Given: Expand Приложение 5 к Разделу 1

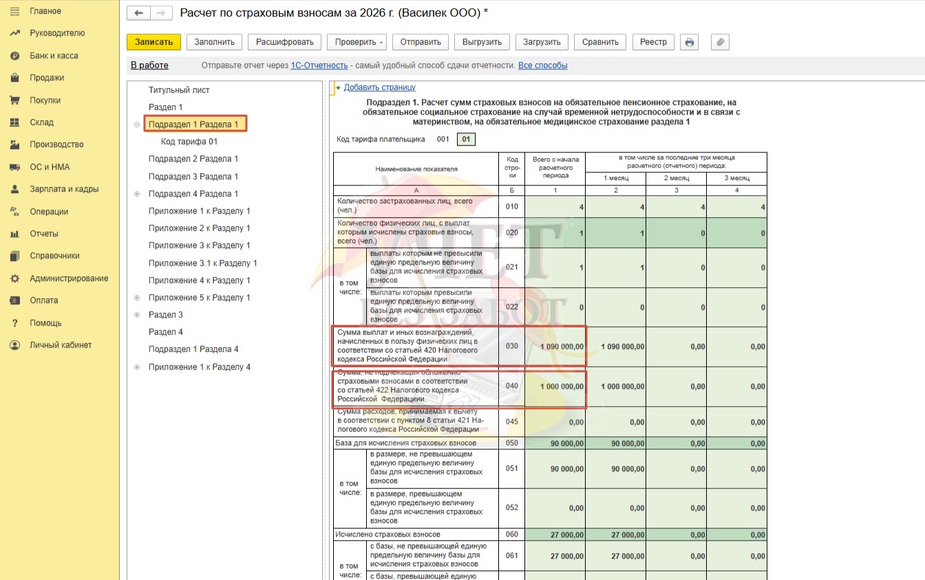Looking at the screenshot, I should point(136,298).
